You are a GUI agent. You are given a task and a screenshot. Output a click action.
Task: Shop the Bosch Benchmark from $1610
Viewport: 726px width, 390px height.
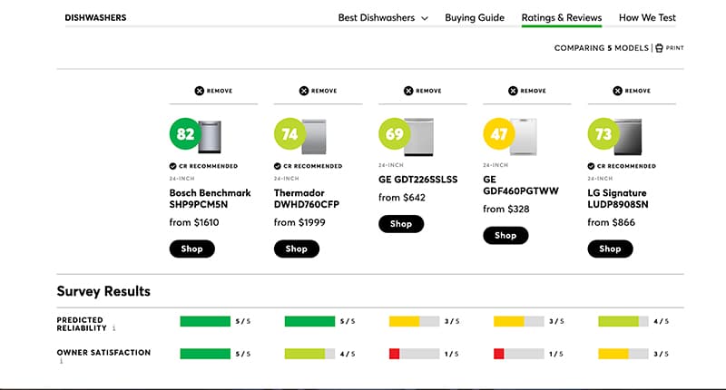(x=191, y=249)
